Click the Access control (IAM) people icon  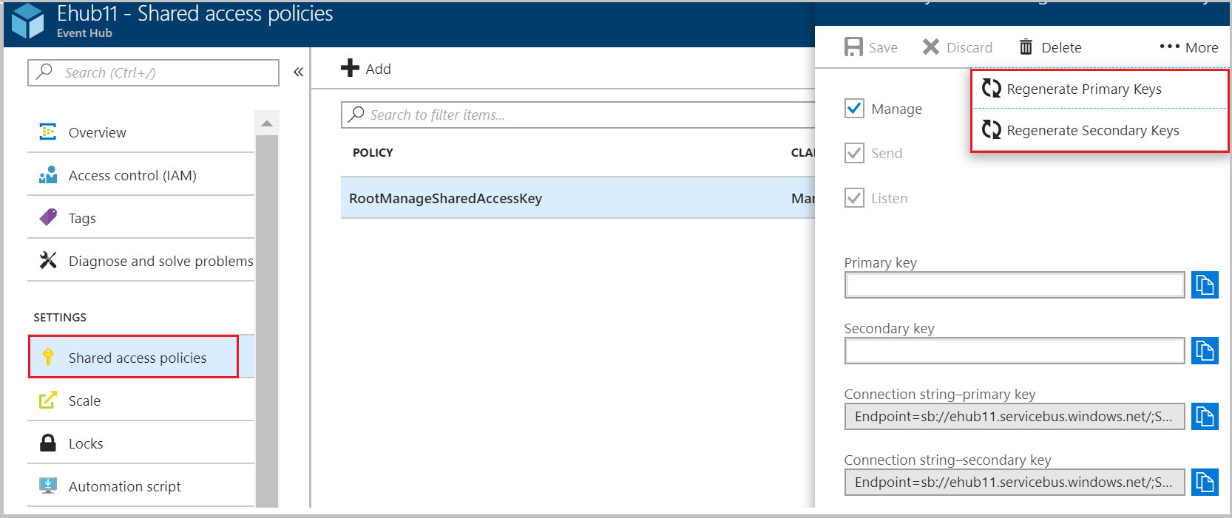[x=48, y=174]
